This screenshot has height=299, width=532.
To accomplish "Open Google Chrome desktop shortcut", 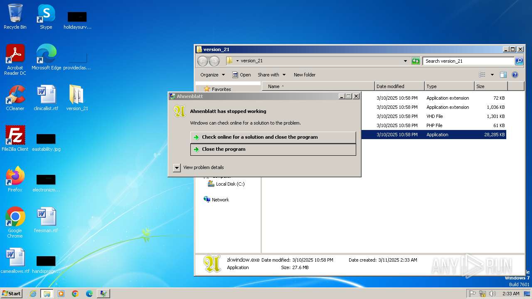I will click(15, 223).
